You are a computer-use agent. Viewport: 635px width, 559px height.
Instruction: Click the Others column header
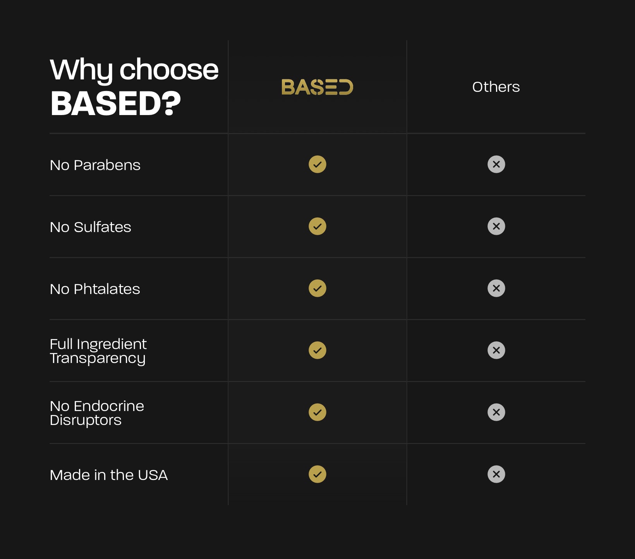(x=496, y=87)
